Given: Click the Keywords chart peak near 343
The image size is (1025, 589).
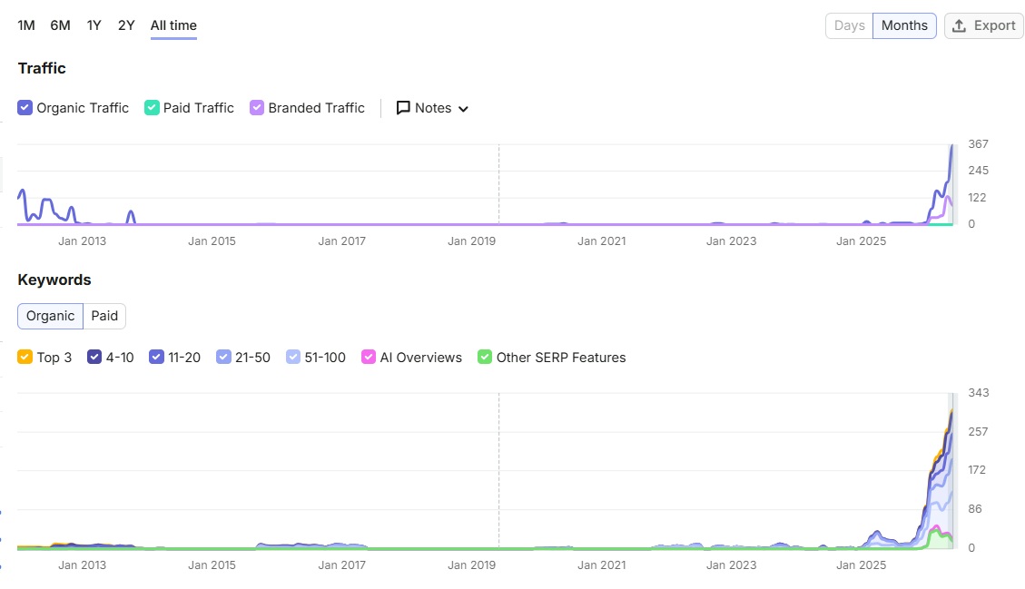Looking at the screenshot, I should point(951,411).
